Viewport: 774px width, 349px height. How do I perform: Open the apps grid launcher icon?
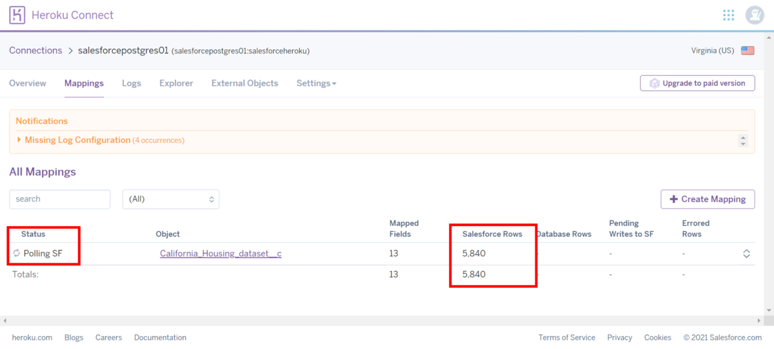coord(729,15)
